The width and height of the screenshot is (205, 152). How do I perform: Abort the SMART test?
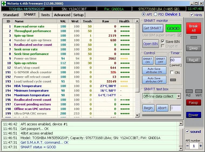point(162,108)
